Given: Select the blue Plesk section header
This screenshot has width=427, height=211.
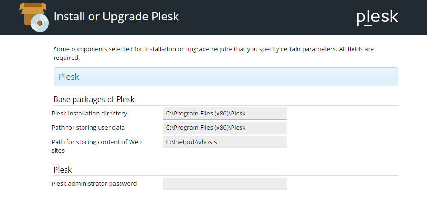Looking at the screenshot, I should pos(225,77).
